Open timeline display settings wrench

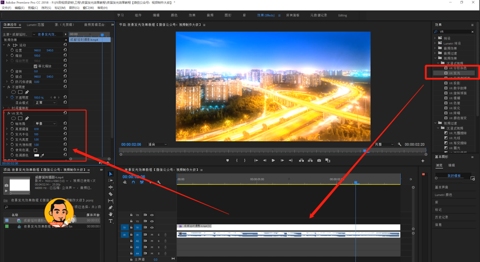click(159, 182)
